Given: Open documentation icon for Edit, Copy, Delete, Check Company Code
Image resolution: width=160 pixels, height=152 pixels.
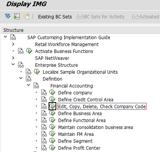Looking at the screenshot, I should point(44,106).
